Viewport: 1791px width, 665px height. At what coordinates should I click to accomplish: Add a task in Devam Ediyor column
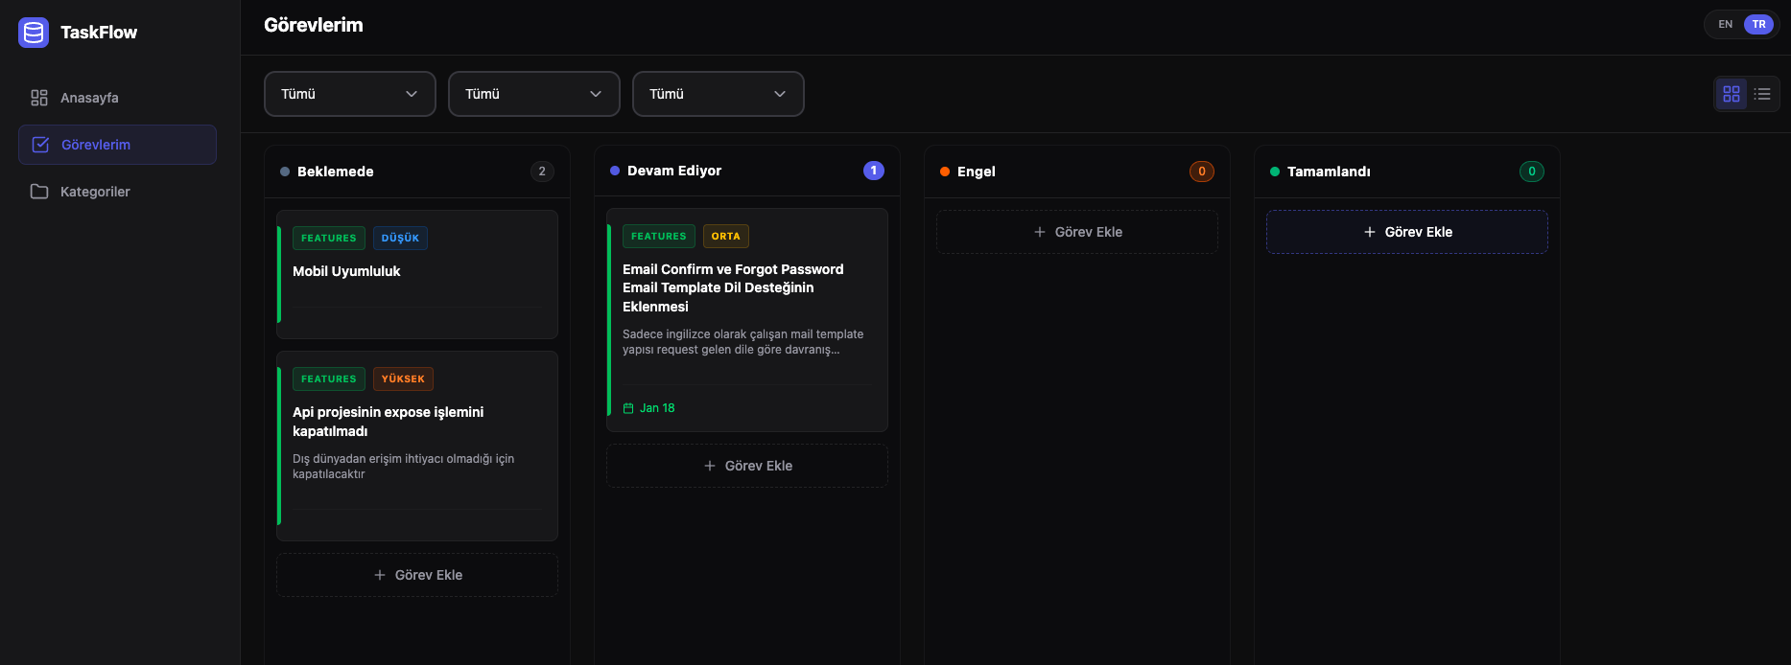click(x=747, y=466)
